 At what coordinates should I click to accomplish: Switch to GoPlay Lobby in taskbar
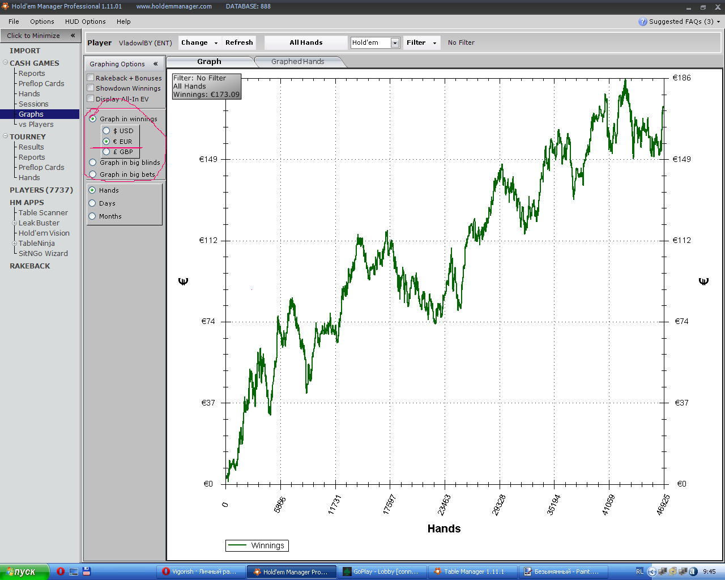click(x=381, y=572)
